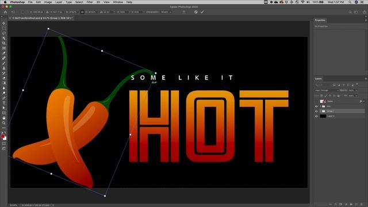Select the Clone Stamp tool
Image resolution: width=368 pixels, height=207 pixels.
[x=4, y=68]
